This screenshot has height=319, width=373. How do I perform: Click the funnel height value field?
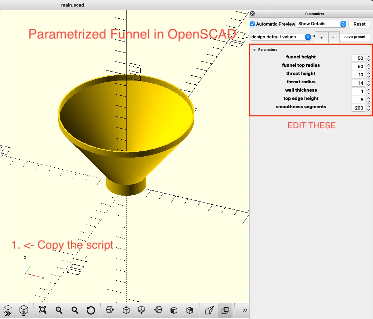pyautogui.click(x=358, y=58)
